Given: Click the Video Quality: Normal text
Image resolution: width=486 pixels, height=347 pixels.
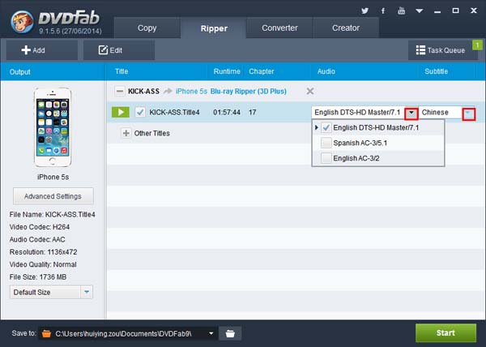Looking at the screenshot, I should (43, 264).
